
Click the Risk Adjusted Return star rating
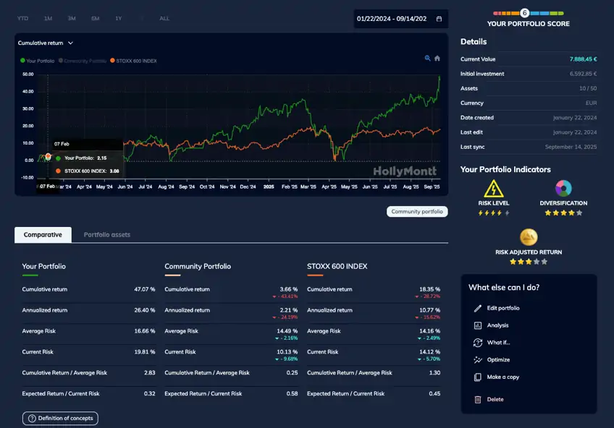point(529,262)
